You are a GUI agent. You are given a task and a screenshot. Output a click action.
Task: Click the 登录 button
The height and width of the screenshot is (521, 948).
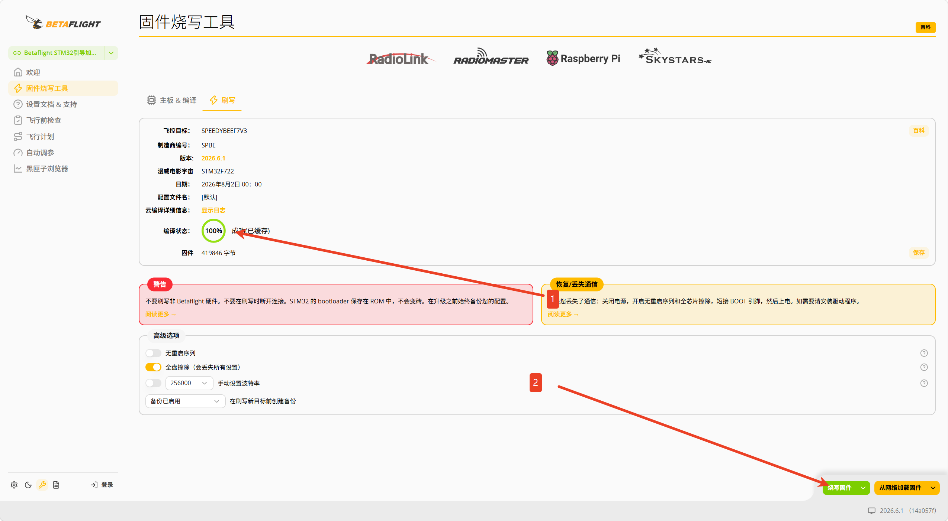pyautogui.click(x=102, y=485)
